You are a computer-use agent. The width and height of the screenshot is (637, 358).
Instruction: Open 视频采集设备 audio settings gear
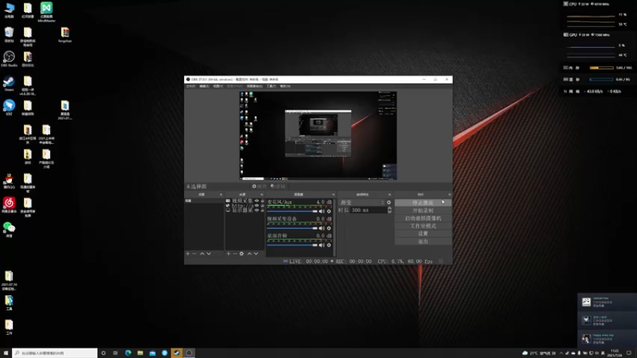(329, 228)
